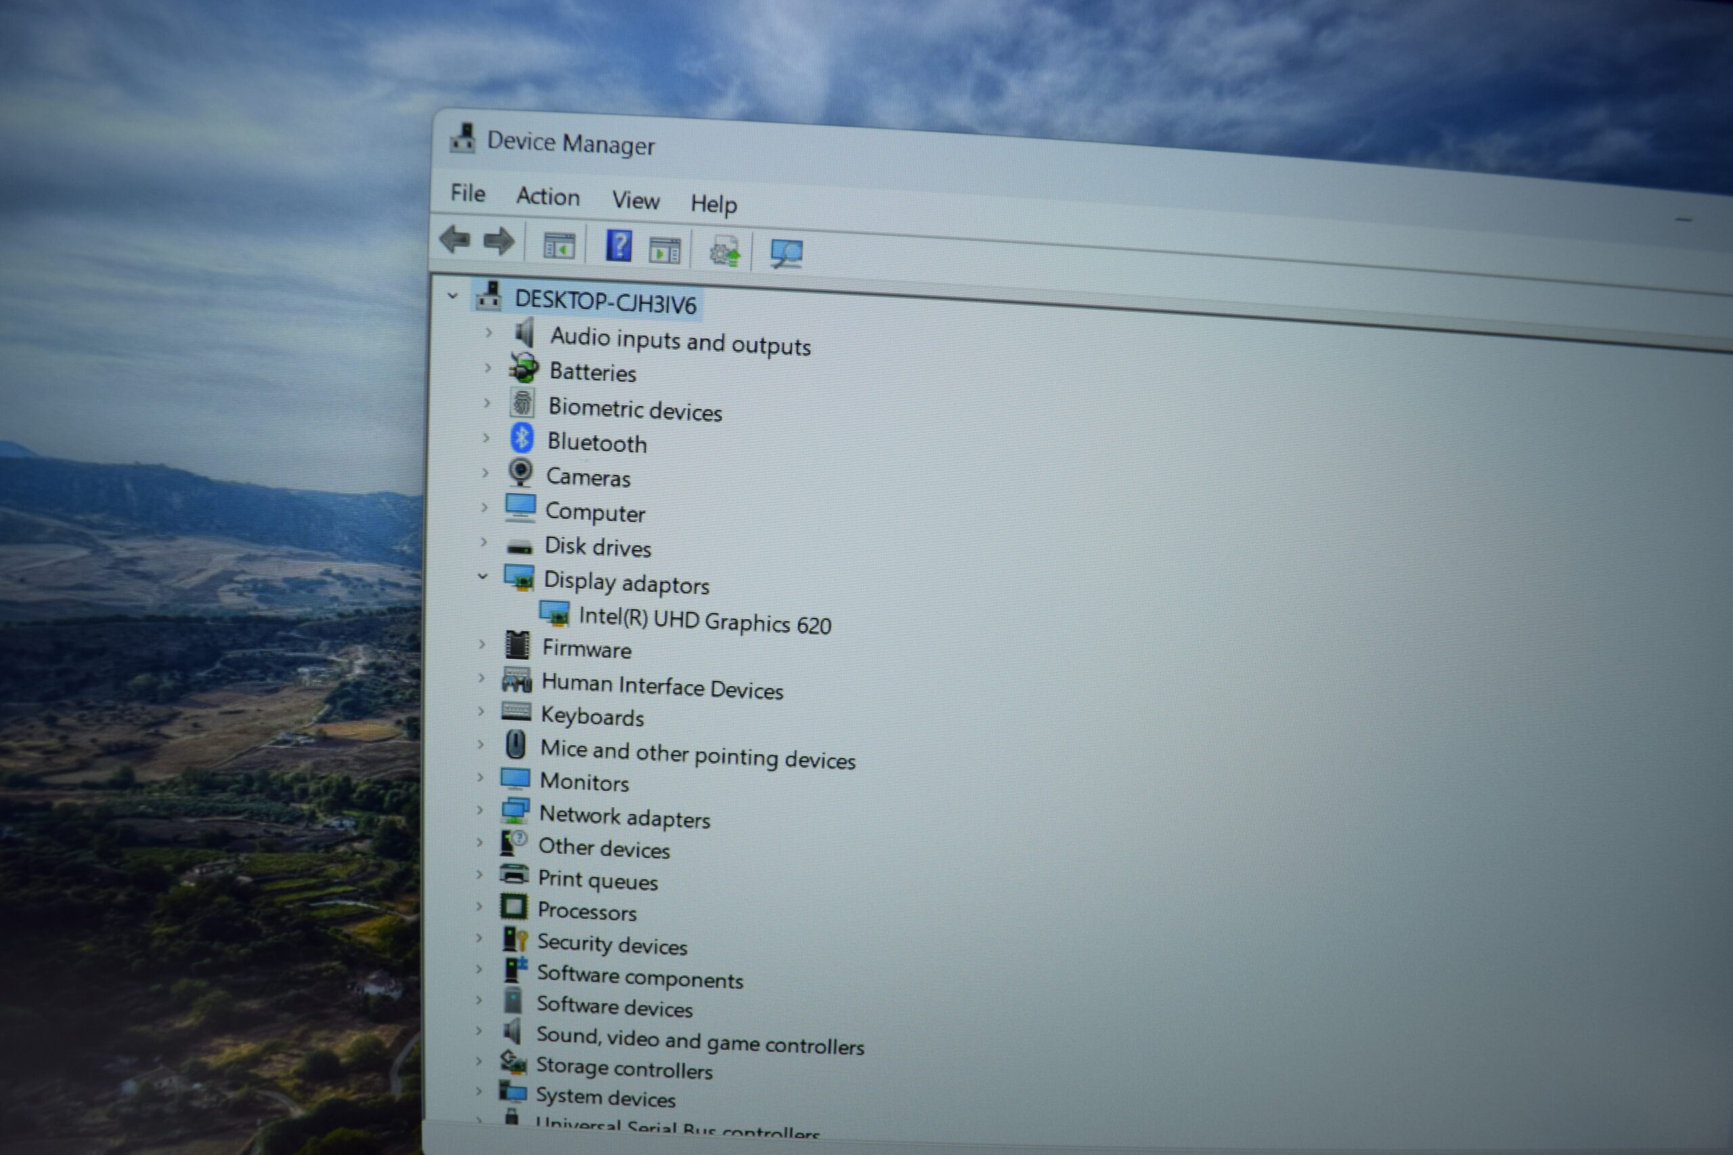Select the Software components label

coord(640,977)
